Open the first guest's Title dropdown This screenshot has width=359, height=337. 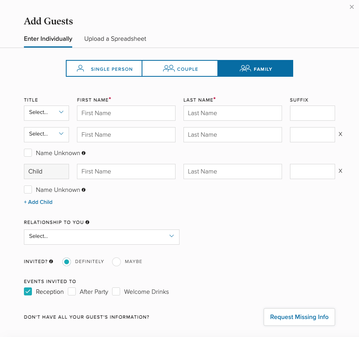46,113
